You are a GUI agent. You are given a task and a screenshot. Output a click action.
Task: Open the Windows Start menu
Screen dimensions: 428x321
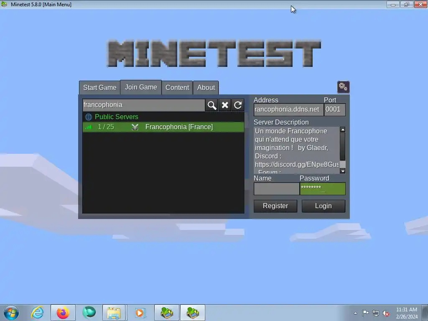(11, 313)
